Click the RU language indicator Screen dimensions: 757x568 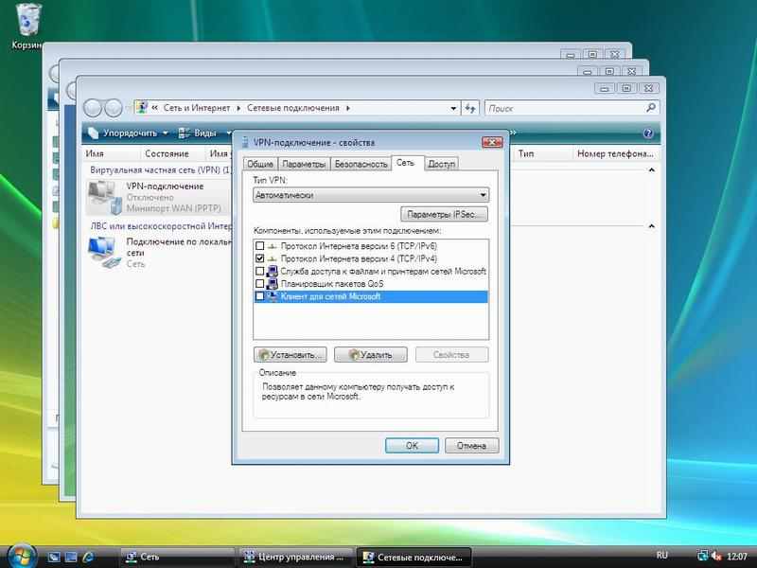coord(662,556)
